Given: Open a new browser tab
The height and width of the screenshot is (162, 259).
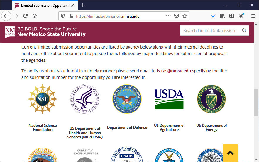Looking at the screenshot, I should [x=83, y=5].
